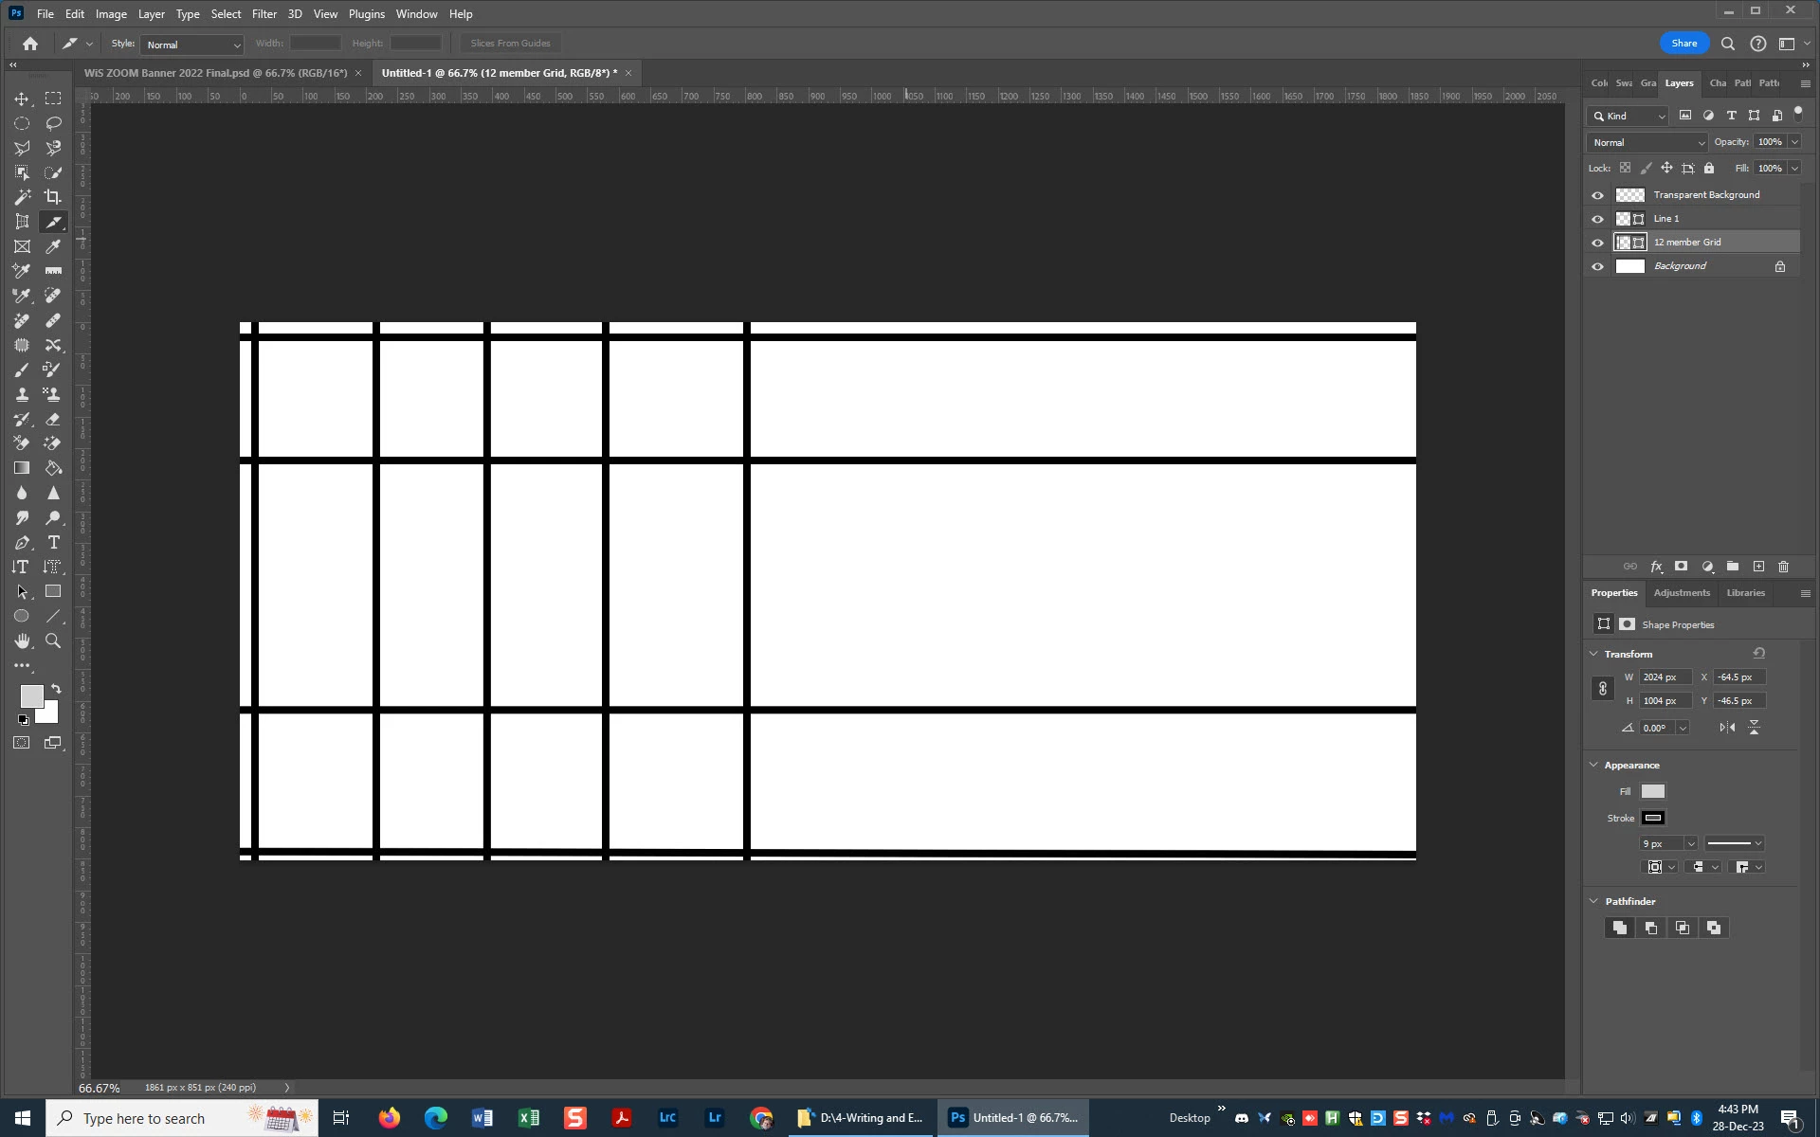Screen dimensions: 1820x1137
Task: Click the shape width input field
Action: point(1664,677)
